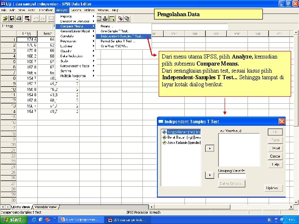
Task: Open the Help menu
Action: (x=115, y=10)
